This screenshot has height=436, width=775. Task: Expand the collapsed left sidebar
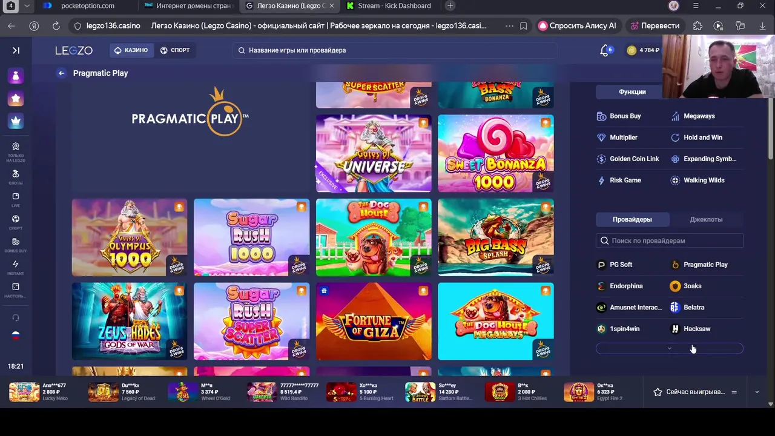pos(16,50)
